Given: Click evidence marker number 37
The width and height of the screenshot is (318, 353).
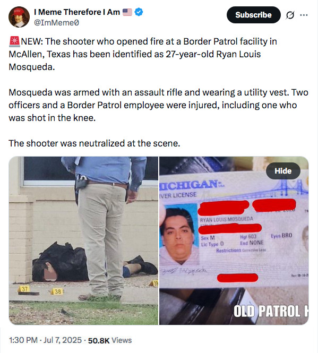Looking at the screenshot, I should click(24, 289).
